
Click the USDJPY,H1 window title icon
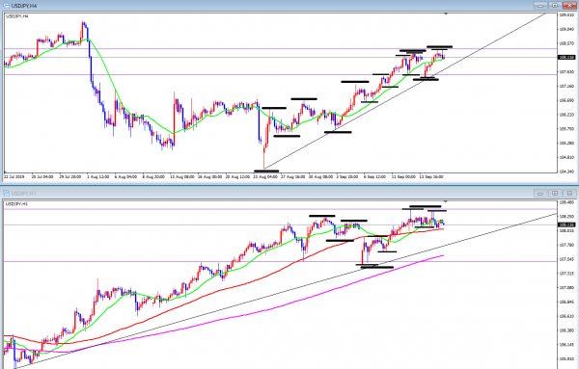coord(6,193)
